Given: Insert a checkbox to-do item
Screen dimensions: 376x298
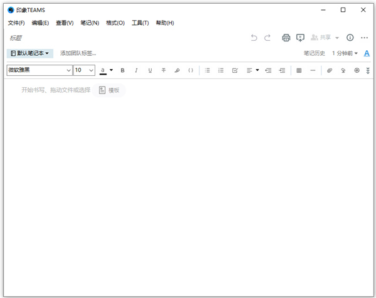Looking at the screenshot, I should point(235,70).
